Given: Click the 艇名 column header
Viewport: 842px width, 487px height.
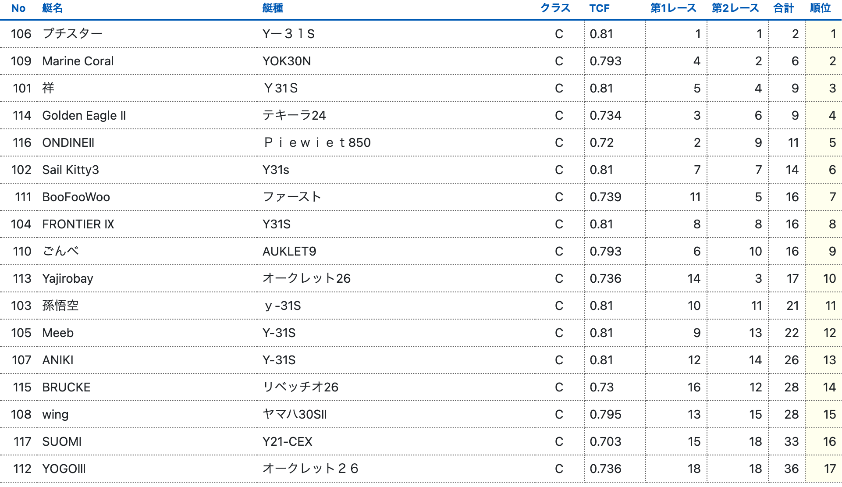Looking at the screenshot, I should click(x=53, y=8).
